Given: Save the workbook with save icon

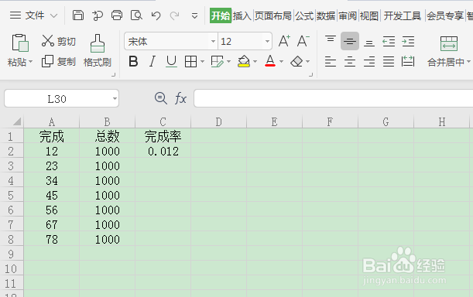Looking at the screenshot, I should (x=78, y=15).
